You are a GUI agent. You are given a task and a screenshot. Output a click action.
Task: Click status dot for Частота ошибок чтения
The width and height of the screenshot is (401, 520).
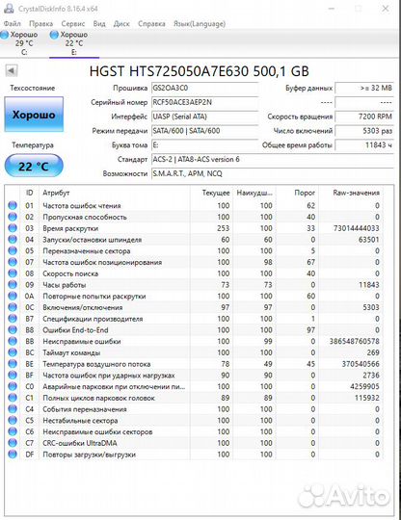[x=13, y=206]
